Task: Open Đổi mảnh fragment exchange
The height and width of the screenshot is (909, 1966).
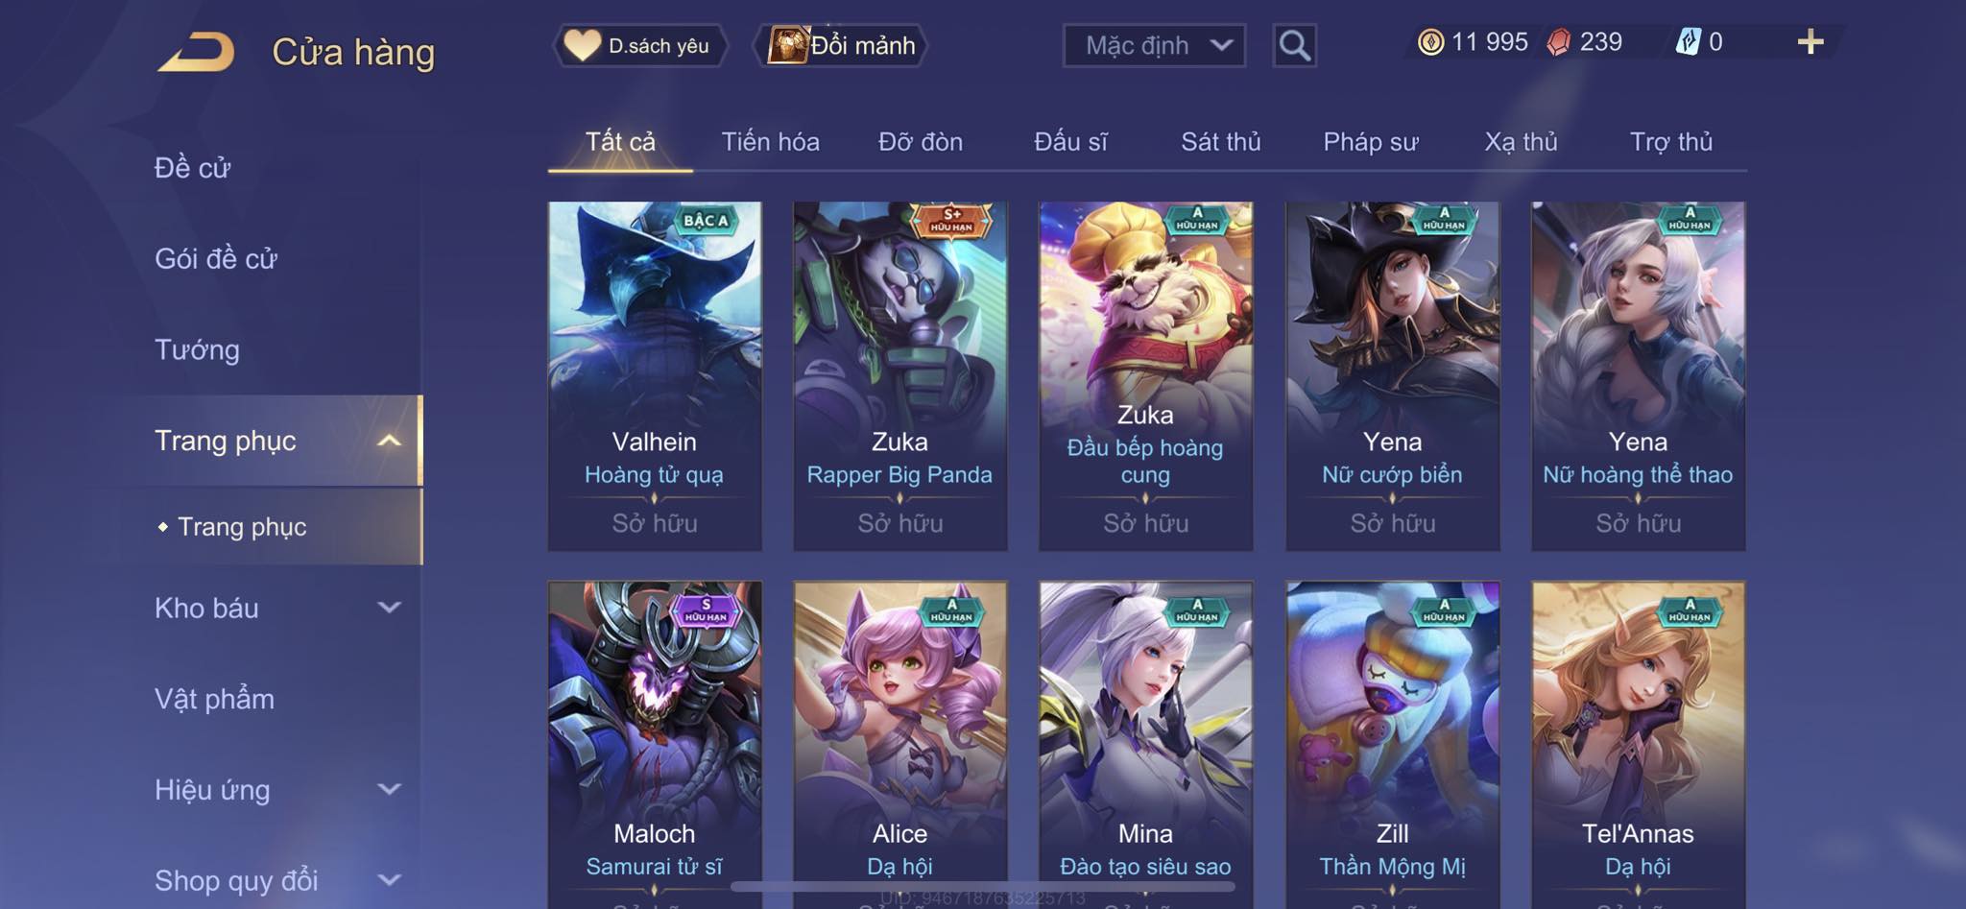Action: (x=843, y=45)
